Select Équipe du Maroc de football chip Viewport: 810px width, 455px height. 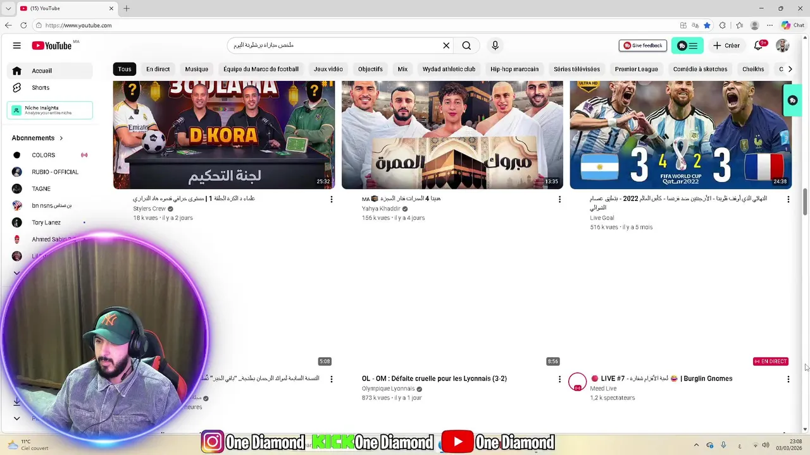261,69
